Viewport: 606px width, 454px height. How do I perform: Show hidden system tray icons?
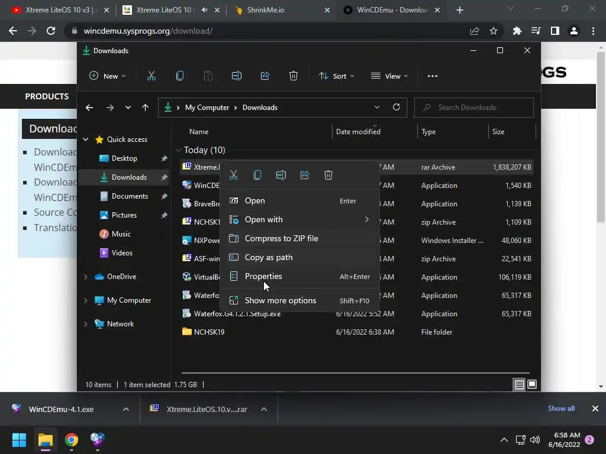pos(504,440)
